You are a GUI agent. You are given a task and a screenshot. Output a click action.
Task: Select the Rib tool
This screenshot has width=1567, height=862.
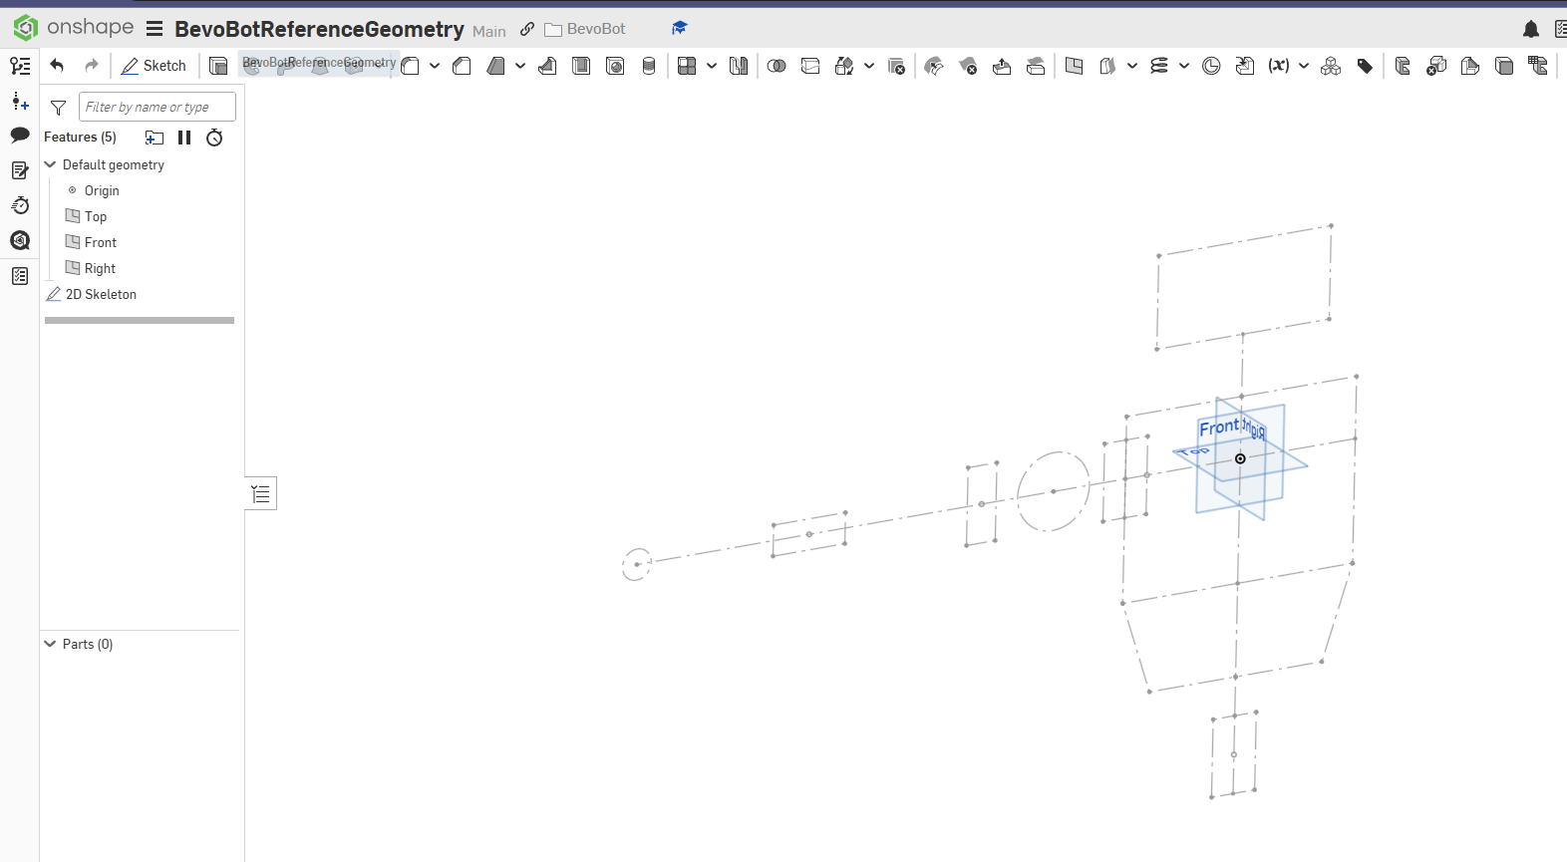coord(547,66)
